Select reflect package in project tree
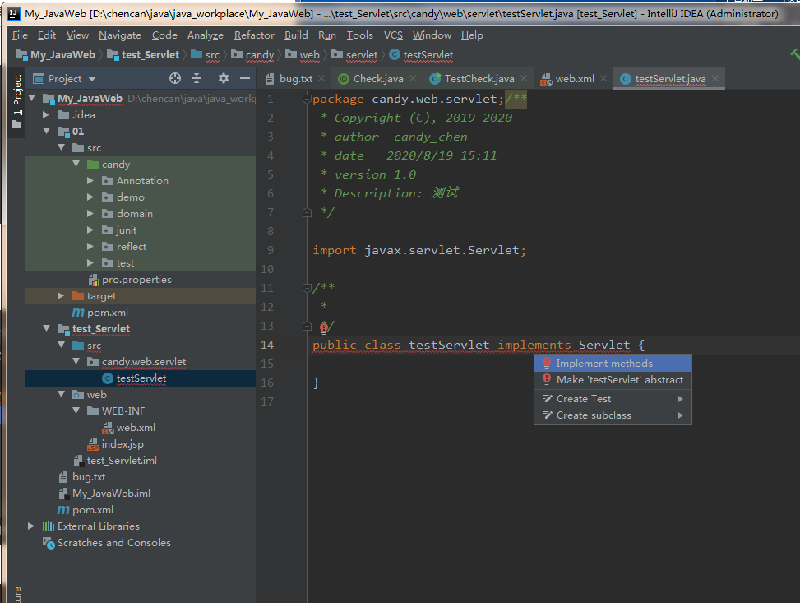 (x=124, y=247)
